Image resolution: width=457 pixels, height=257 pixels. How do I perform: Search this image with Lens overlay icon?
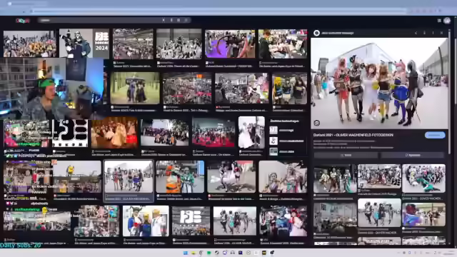click(x=317, y=123)
